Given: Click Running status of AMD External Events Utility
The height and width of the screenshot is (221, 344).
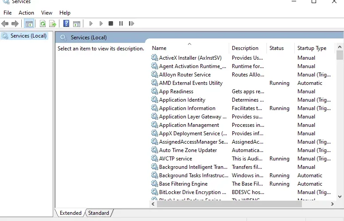Looking at the screenshot, I should [x=279, y=83].
